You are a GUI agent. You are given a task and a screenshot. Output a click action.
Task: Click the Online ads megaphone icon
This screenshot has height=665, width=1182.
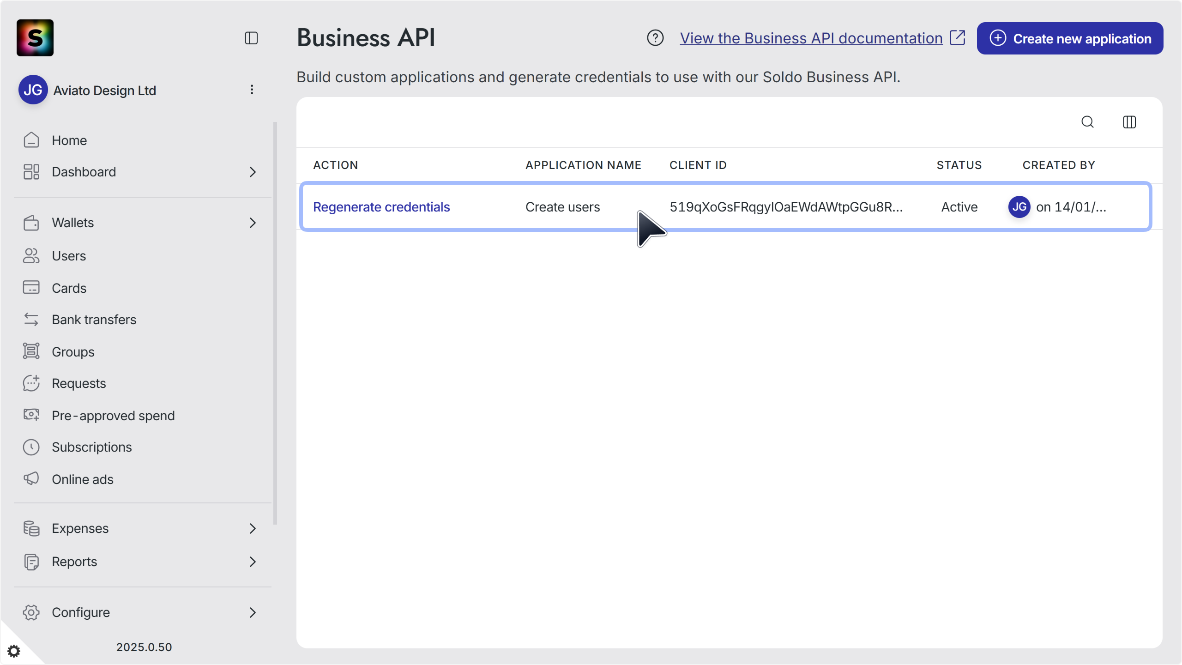pos(31,478)
